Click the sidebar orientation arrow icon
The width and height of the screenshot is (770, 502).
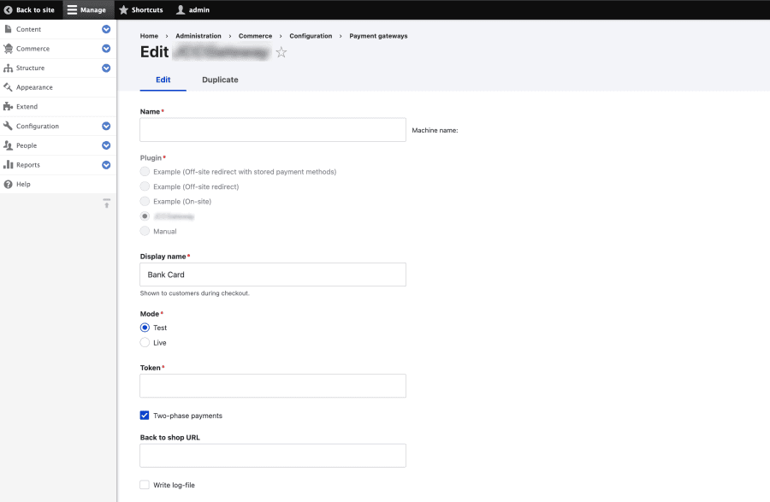(x=107, y=204)
